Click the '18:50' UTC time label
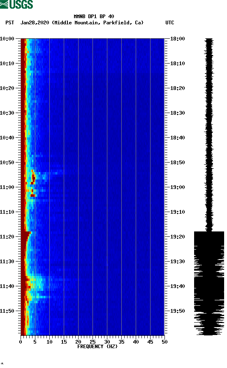227x368 pixels. coord(178,163)
